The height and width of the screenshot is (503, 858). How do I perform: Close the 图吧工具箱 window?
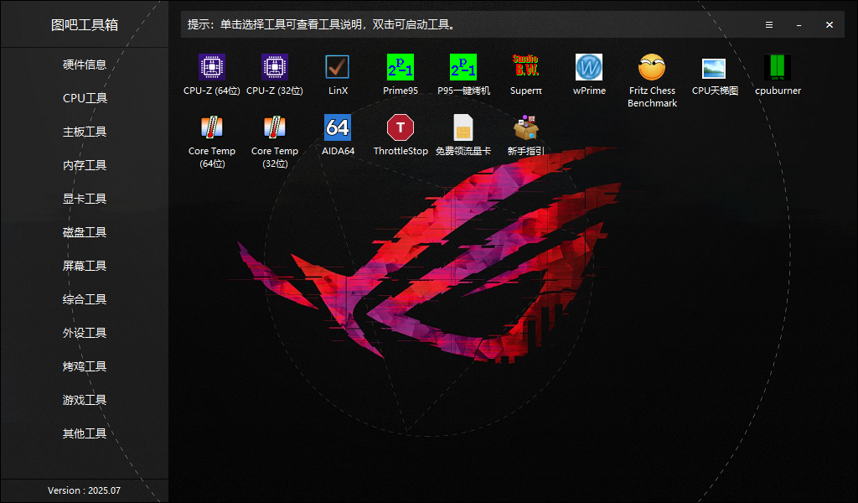point(830,24)
